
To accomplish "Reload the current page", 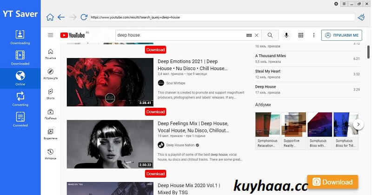I will 84,17.
